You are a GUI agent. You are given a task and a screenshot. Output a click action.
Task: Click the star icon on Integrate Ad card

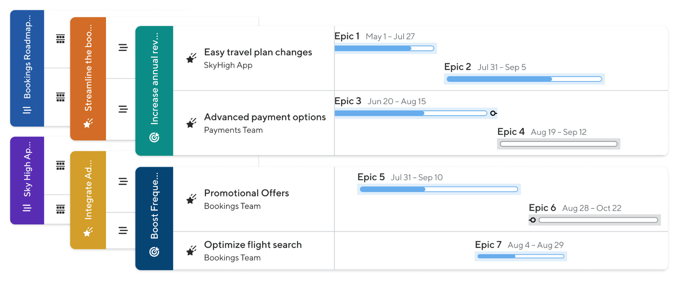tap(88, 232)
